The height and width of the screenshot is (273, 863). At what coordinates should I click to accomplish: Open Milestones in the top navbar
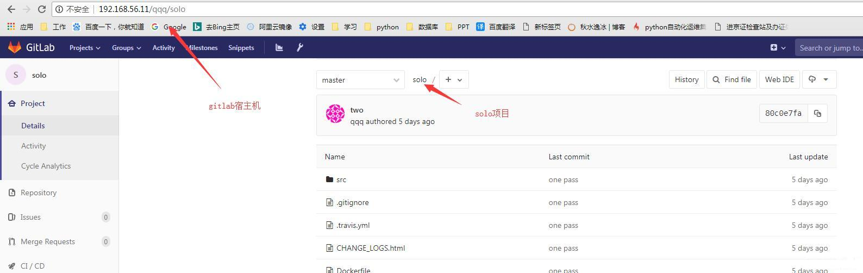[202, 48]
